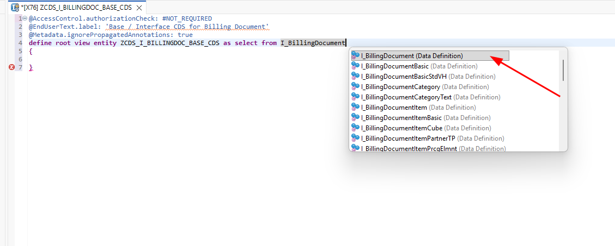615x246 pixels.
Task: Choose I_BillingDocumentCategoryText suggestion
Action: pos(431,97)
